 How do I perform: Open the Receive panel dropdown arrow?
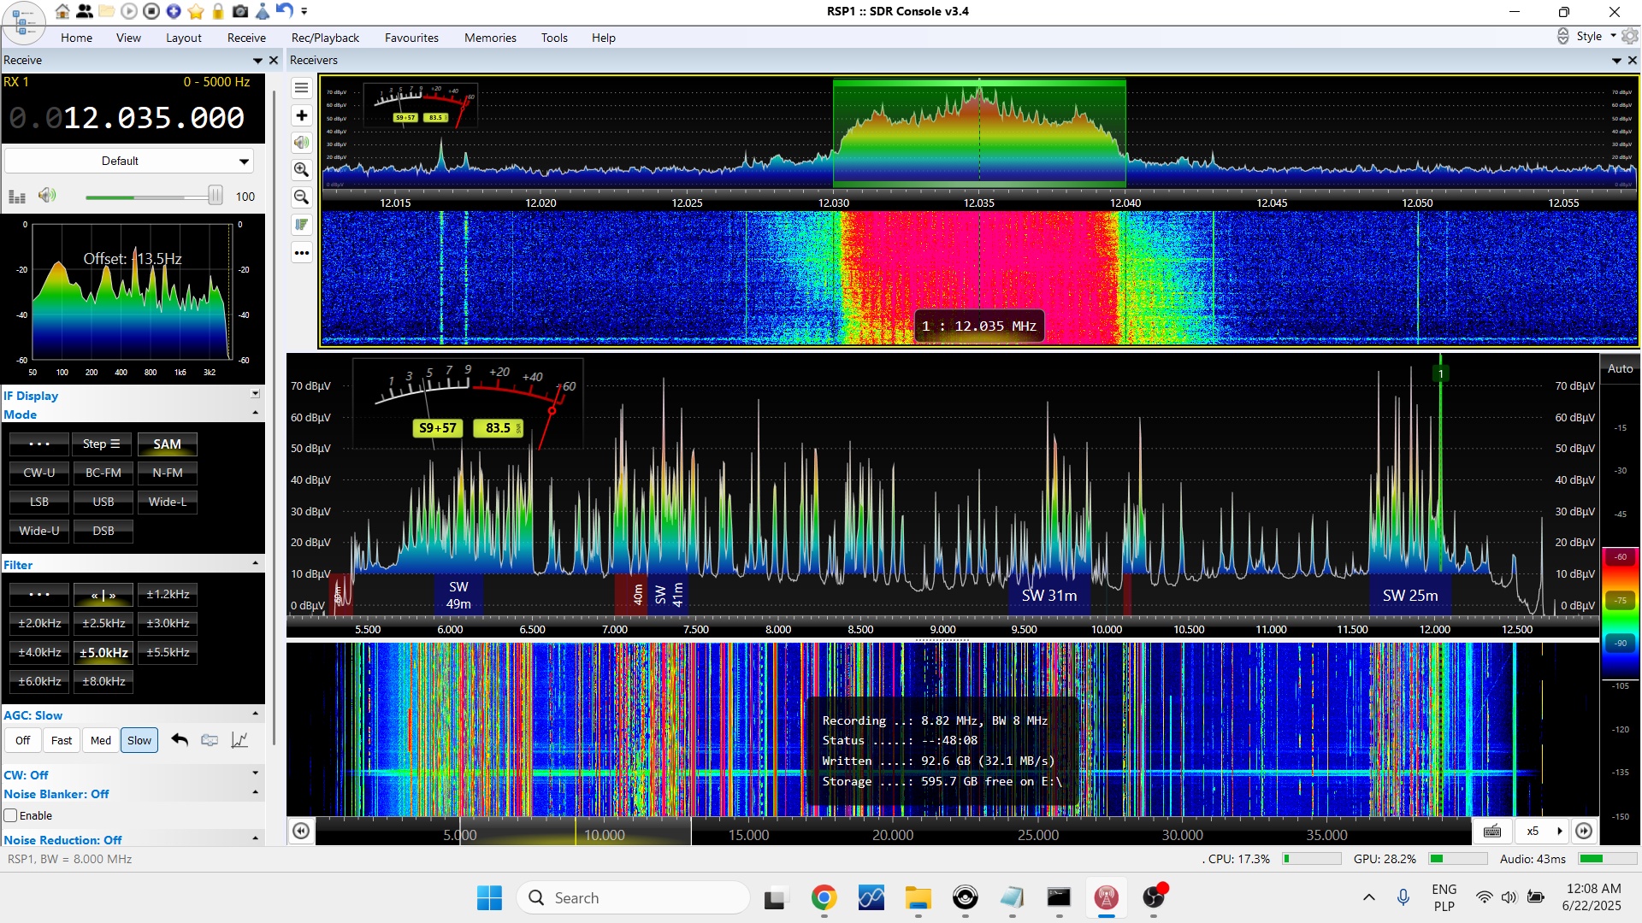click(x=257, y=60)
